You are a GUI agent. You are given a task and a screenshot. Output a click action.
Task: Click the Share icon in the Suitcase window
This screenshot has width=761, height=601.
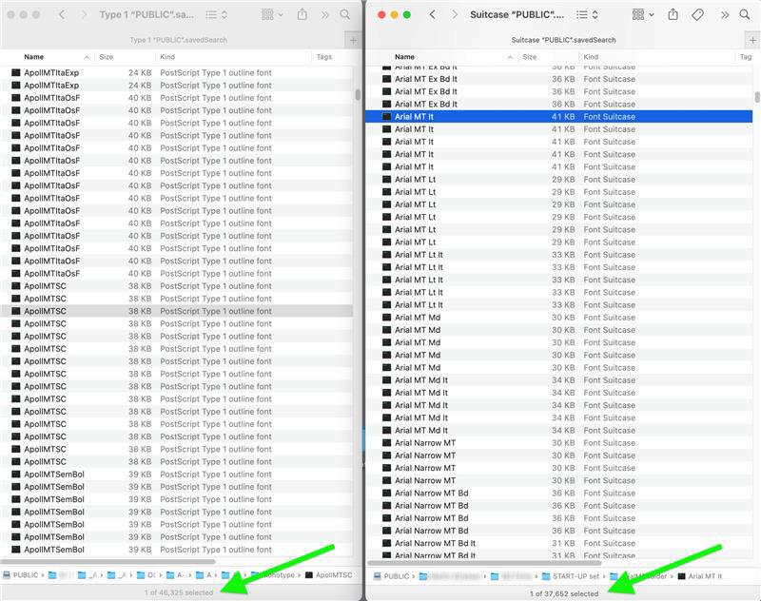(673, 14)
